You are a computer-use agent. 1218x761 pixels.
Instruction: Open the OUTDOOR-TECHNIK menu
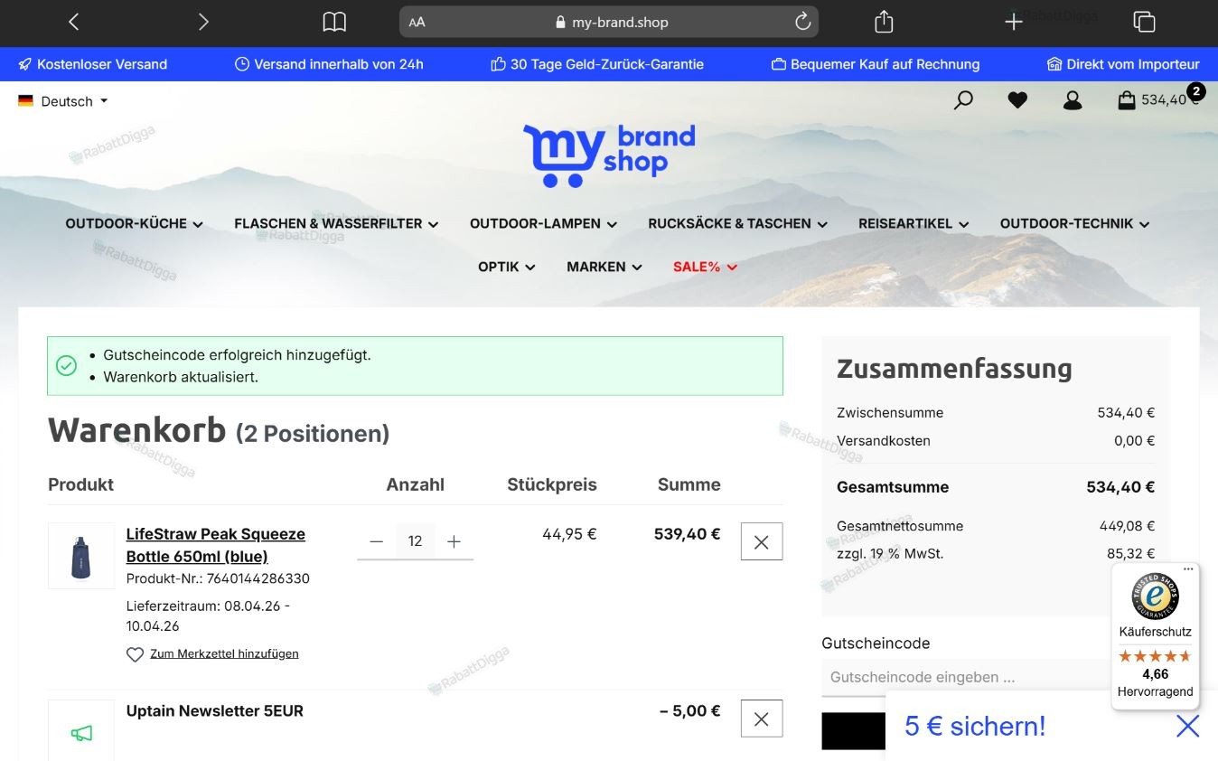click(1074, 223)
